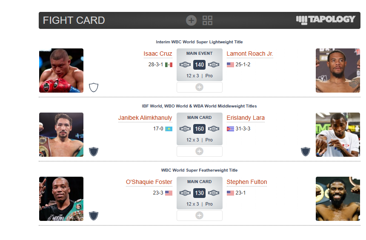Click Isaac Cruz's photo thumbnail
This screenshot has width=366, height=240.
61,71
